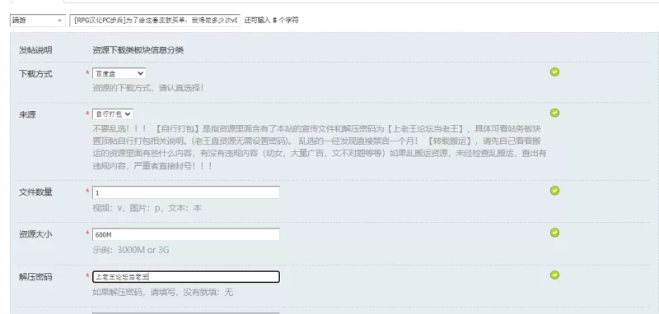
Task: Click the green check icon for 解压密码
Action: tap(554, 275)
